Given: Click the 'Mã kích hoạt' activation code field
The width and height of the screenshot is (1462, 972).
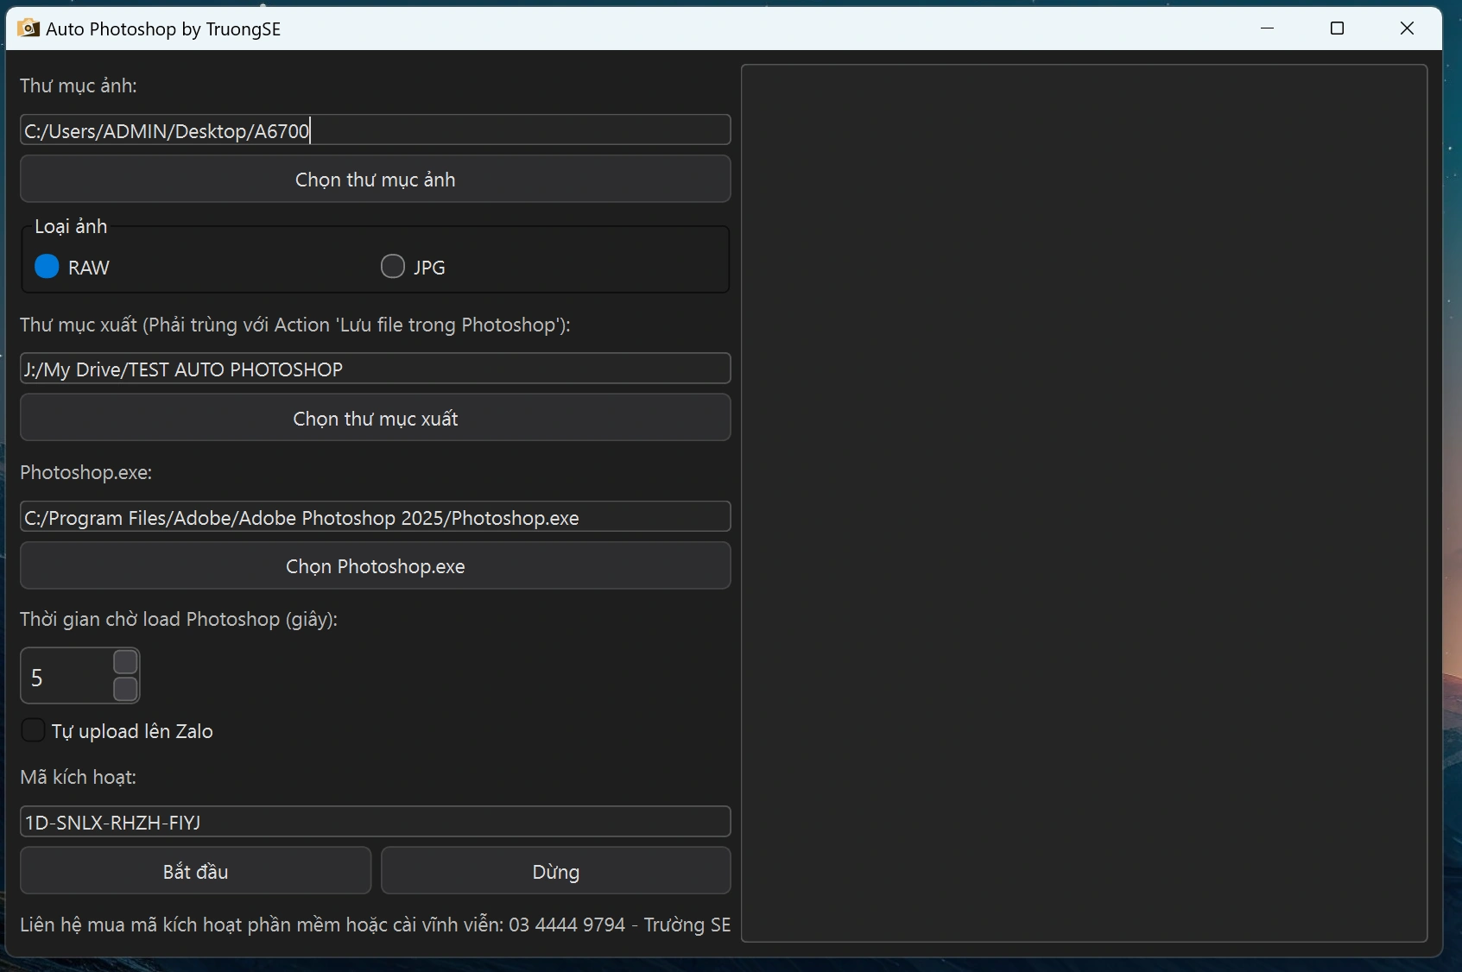Looking at the screenshot, I should click(375, 822).
